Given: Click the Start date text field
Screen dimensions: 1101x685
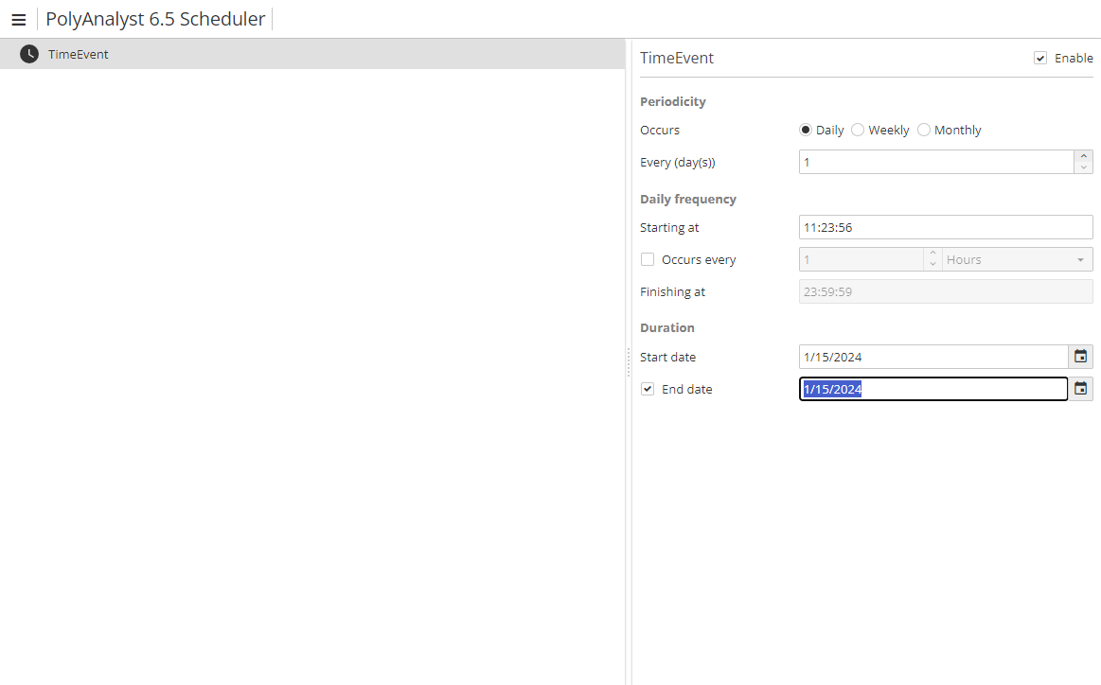Looking at the screenshot, I should (x=932, y=357).
